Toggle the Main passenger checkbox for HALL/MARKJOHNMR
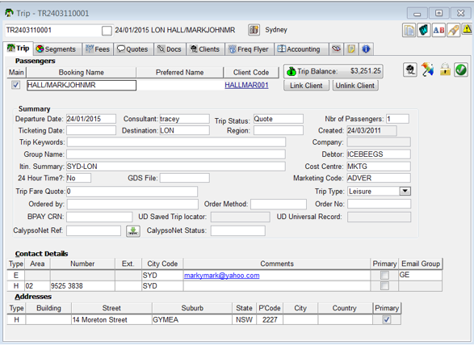Viewport: 474px width, 346px height. click(x=15, y=85)
